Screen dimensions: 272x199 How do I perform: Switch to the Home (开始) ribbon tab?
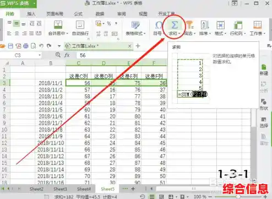click(10, 14)
